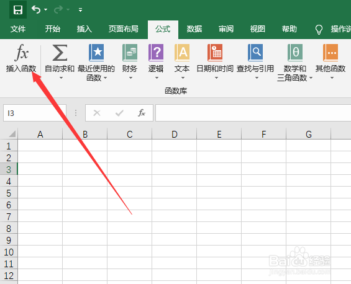Select column F header
The width and height of the screenshot is (351, 284).
coord(264,134)
